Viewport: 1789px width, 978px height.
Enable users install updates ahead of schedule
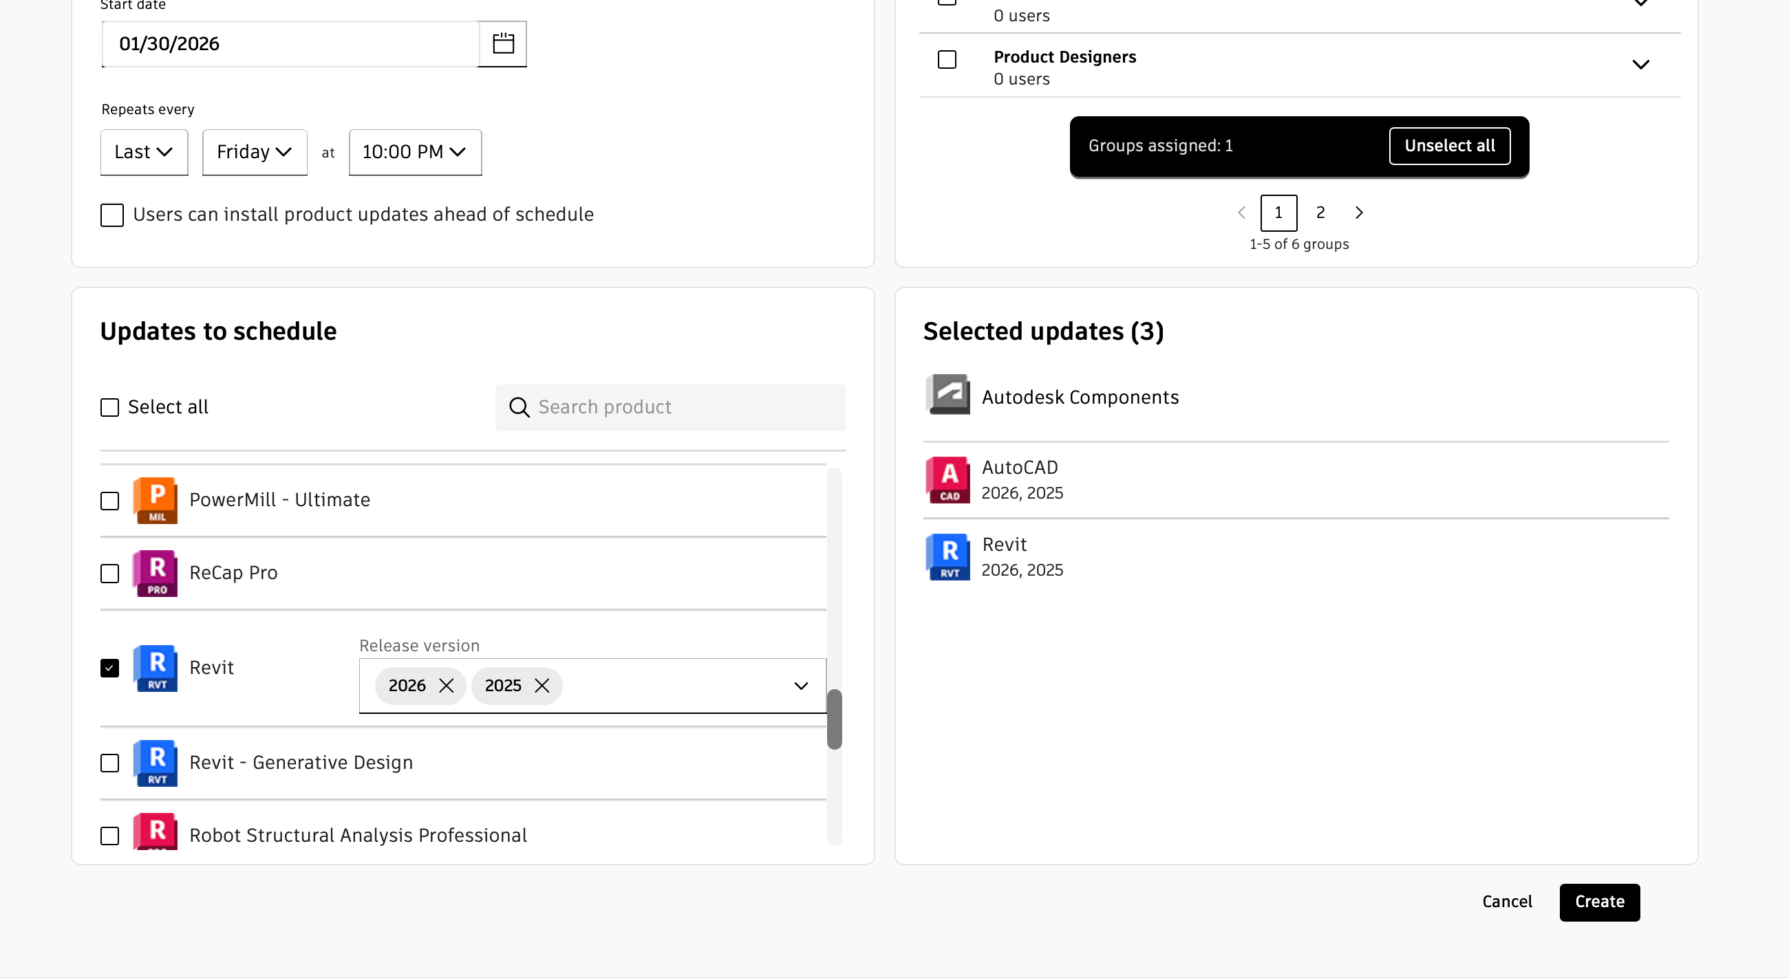click(x=111, y=215)
